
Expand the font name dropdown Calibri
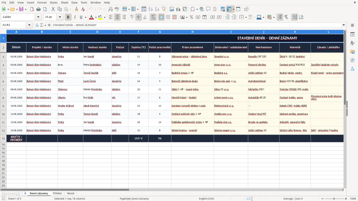coord(38,17)
